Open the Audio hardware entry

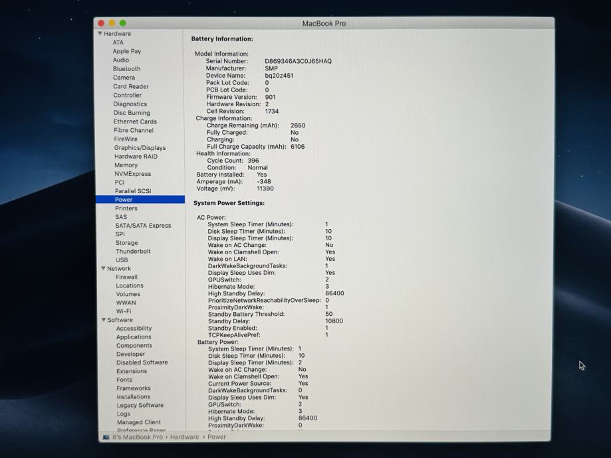(x=121, y=60)
